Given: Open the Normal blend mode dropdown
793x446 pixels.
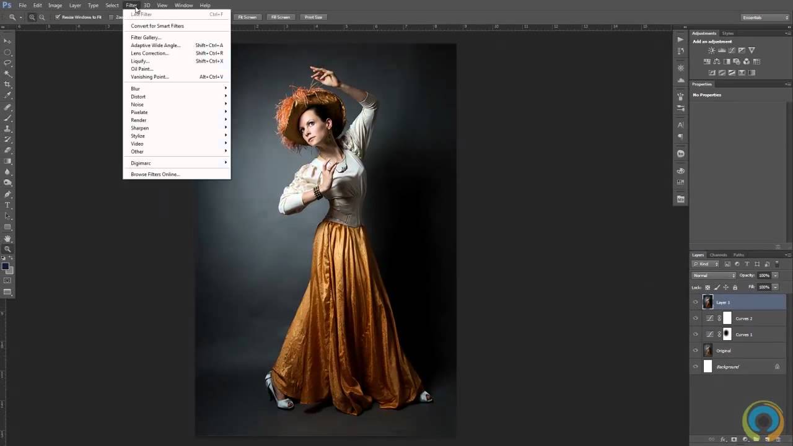Looking at the screenshot, I should coord(714,276).
